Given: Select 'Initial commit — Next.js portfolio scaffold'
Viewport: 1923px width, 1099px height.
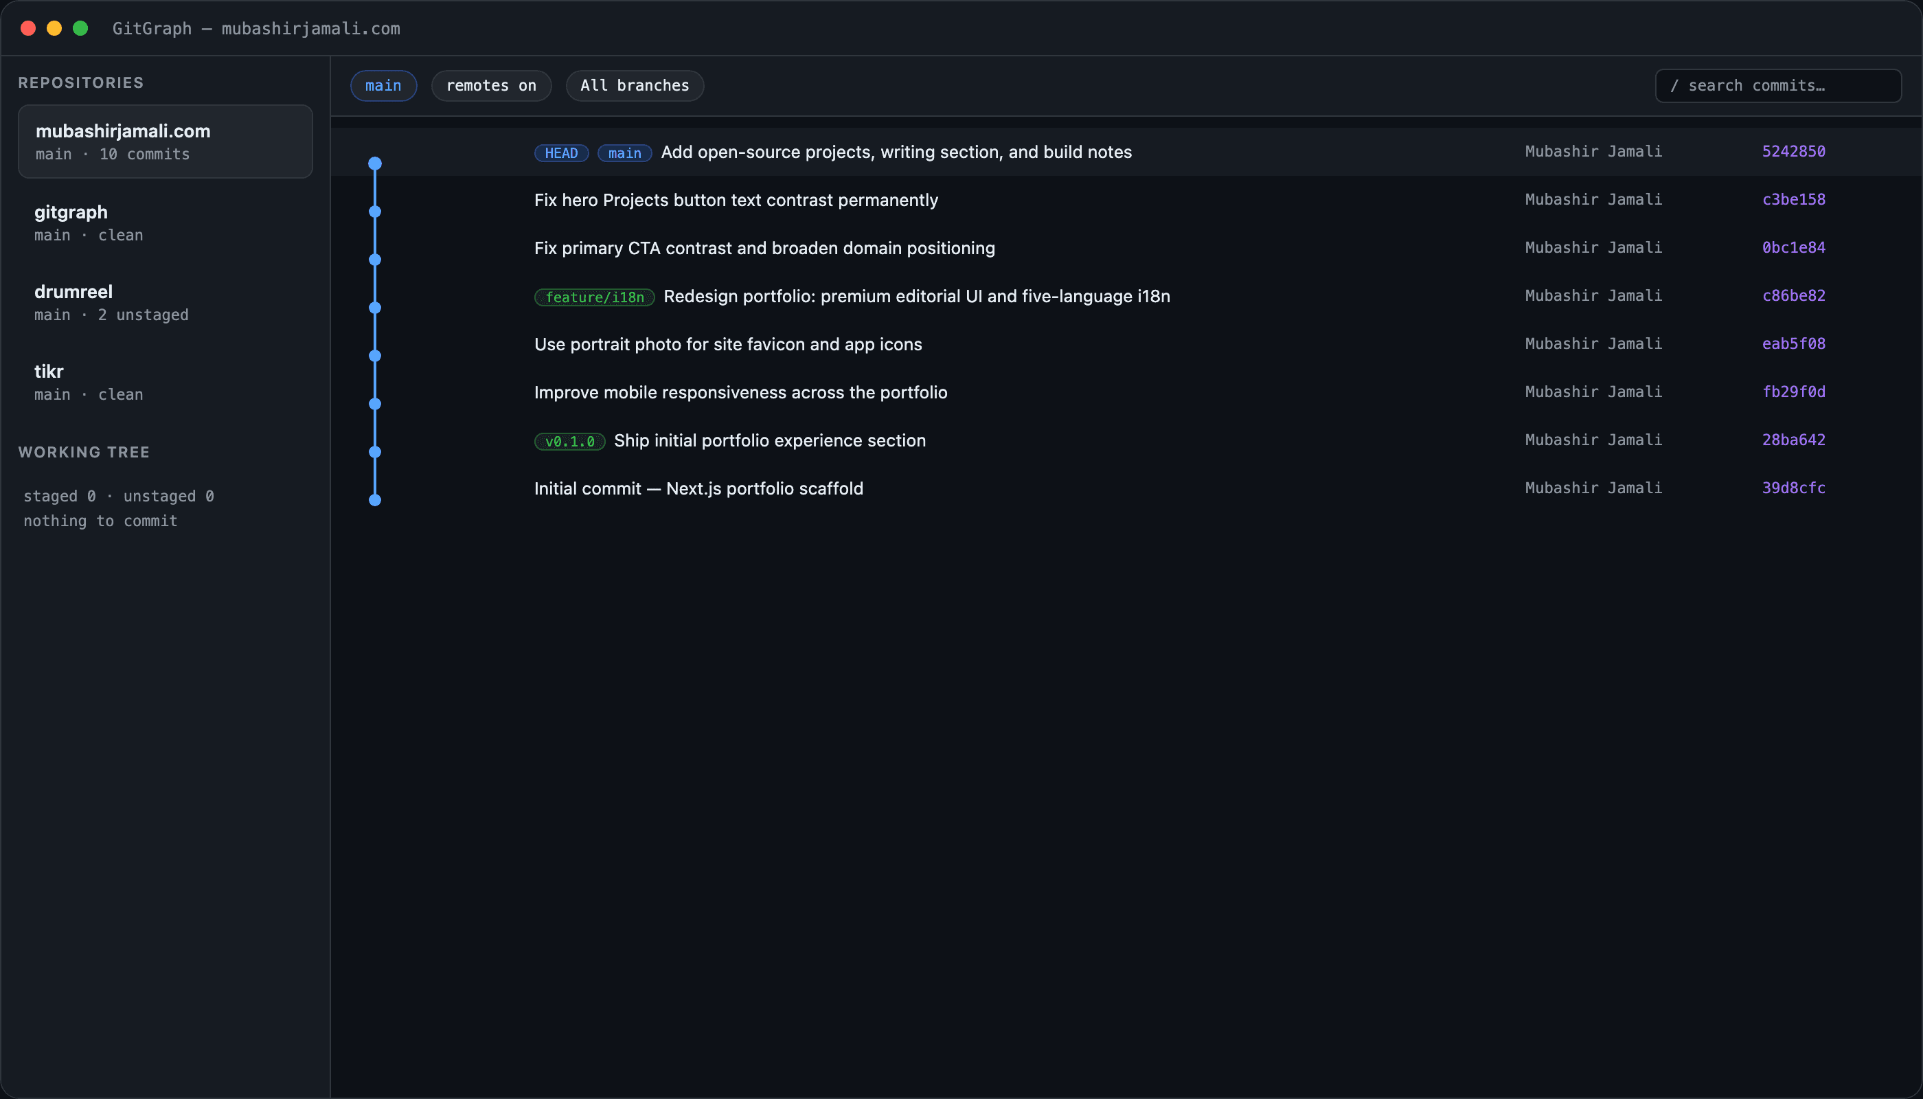Looking at the screenshot, I should tap(699, 488).
